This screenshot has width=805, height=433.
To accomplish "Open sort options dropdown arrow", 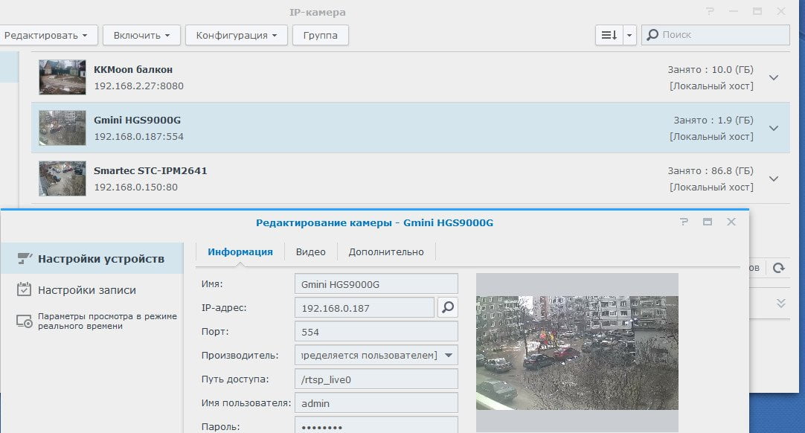I will tap(629, 35).
